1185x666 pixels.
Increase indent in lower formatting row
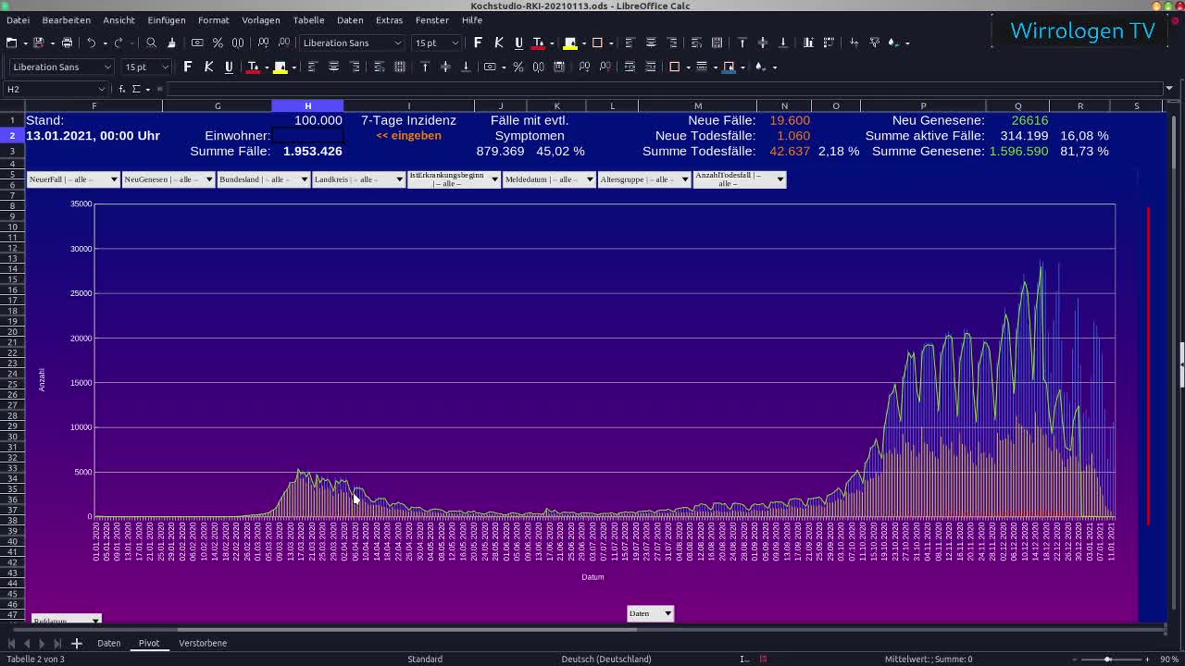coord(630,67)
